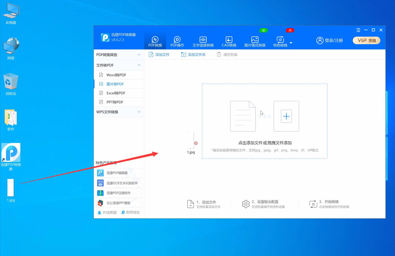
Task: Select the 迅捷PDF转换器 desktop shortcut
Action: pos(11,157)
